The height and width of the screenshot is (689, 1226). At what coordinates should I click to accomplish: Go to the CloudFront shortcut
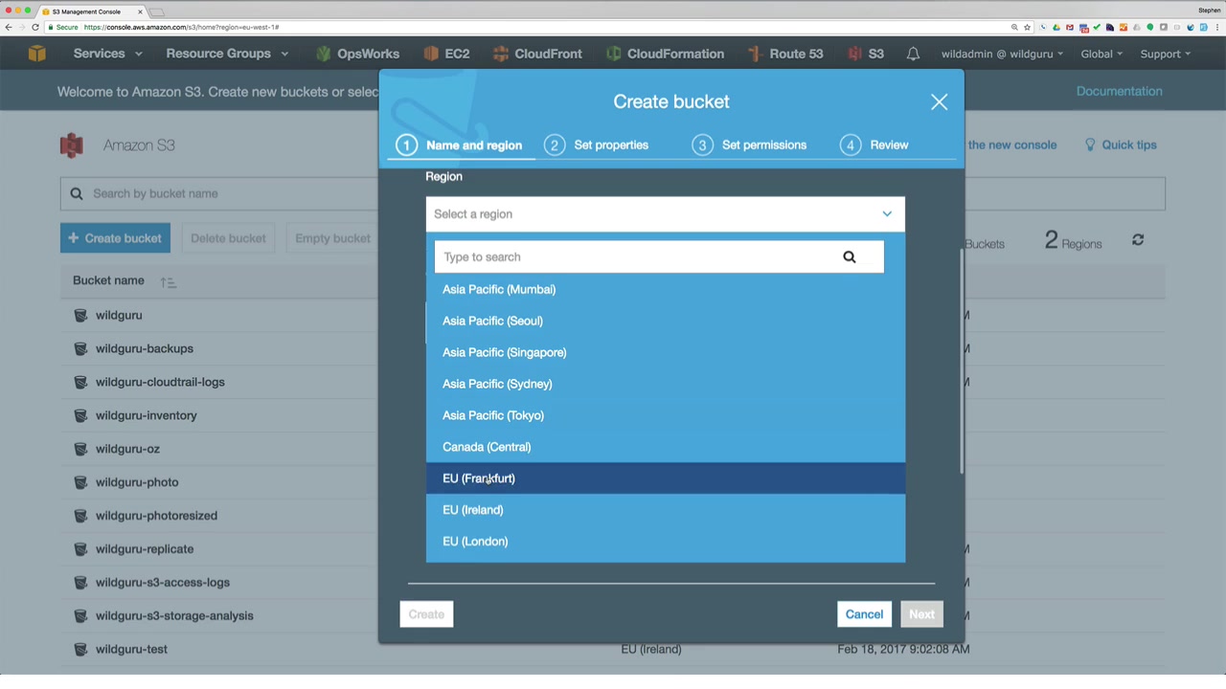click(x=537, y=54)
